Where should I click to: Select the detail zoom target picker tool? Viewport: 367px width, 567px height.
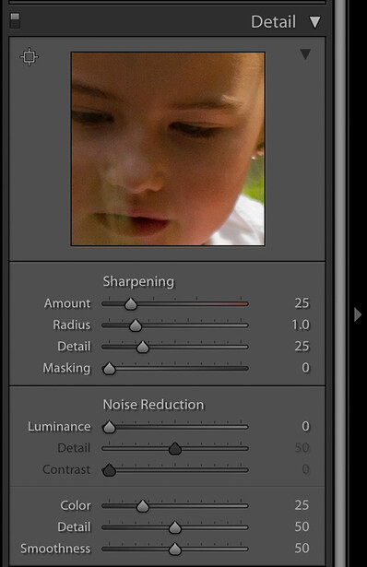[x=30, y=57]
